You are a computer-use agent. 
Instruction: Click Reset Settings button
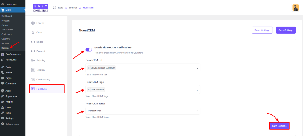[x=262, y=30]
